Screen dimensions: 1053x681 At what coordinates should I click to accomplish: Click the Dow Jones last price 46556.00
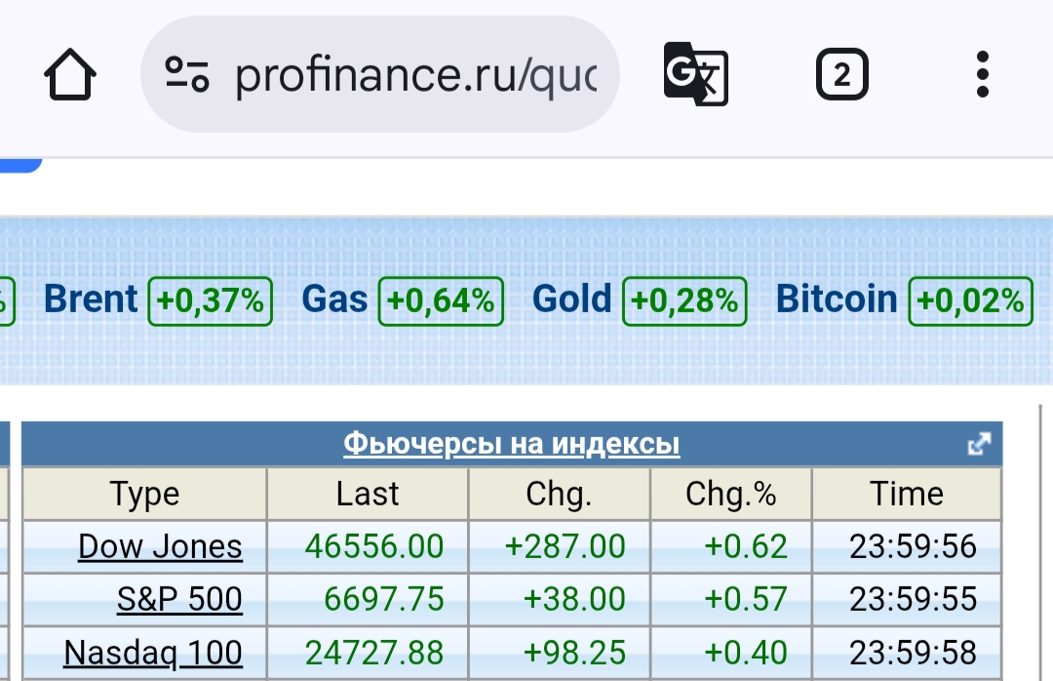[x=374, y=546]
